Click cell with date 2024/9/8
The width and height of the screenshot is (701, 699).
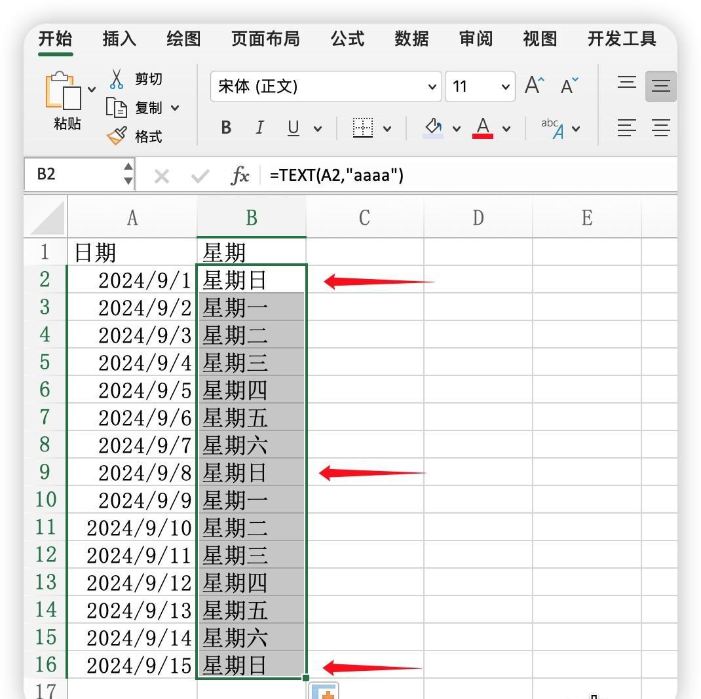click(132, 472)
